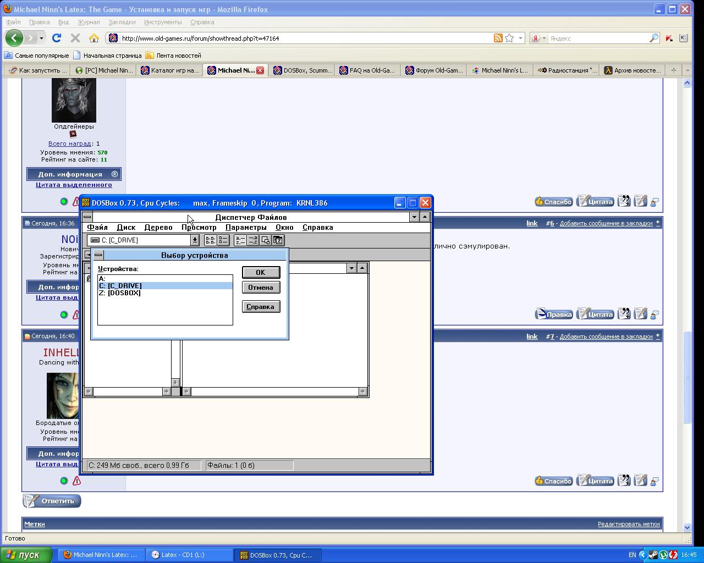The image size is (704, 563).
Task: Open the Редактировать метки link
Action: [629, 524]
